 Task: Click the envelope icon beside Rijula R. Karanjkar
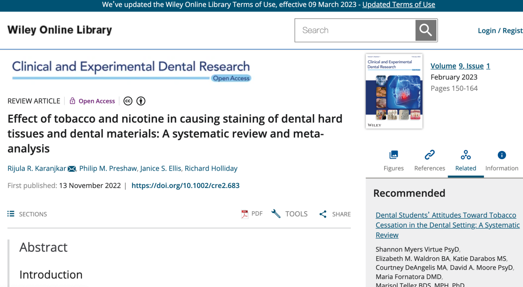point(72,169)
